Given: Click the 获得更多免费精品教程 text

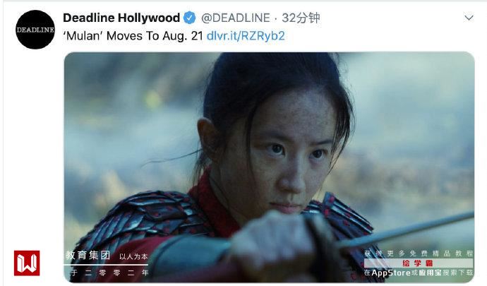Looking at the screenshot, I should (419, 254).
